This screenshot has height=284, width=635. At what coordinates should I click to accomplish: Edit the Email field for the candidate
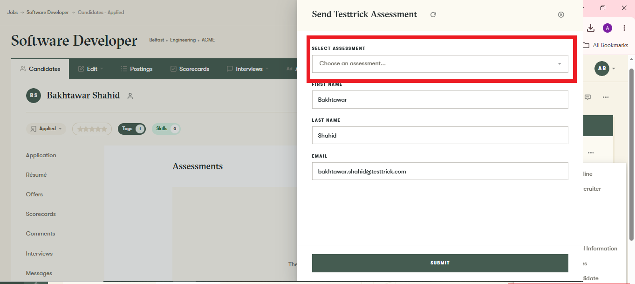(440, 171)
